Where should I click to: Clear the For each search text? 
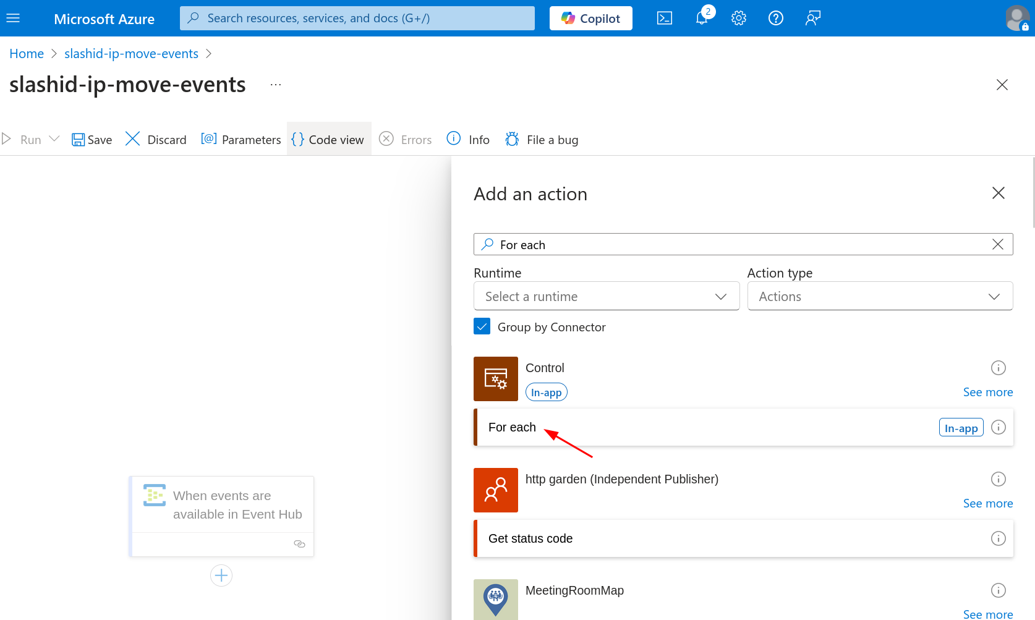[997, 245]
